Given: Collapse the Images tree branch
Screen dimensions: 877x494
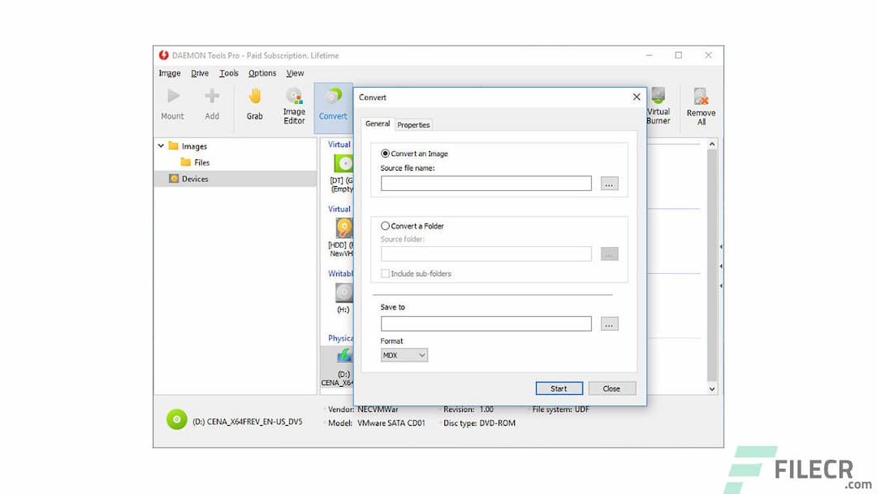Looking at the screenshot, I should coord(161,146).
